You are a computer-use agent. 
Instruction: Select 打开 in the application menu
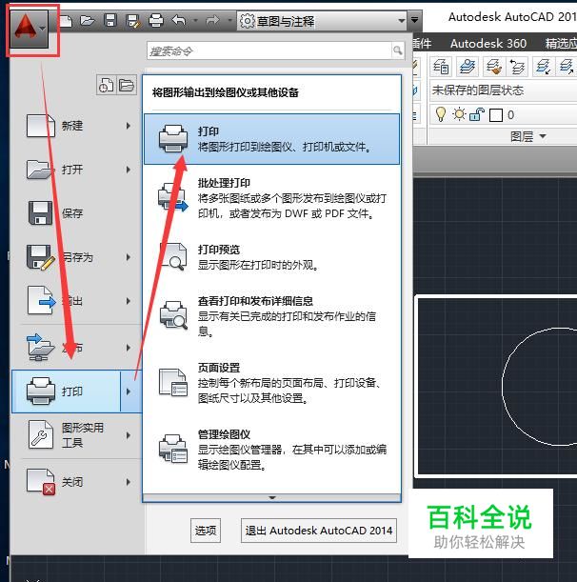coord(77,170)
